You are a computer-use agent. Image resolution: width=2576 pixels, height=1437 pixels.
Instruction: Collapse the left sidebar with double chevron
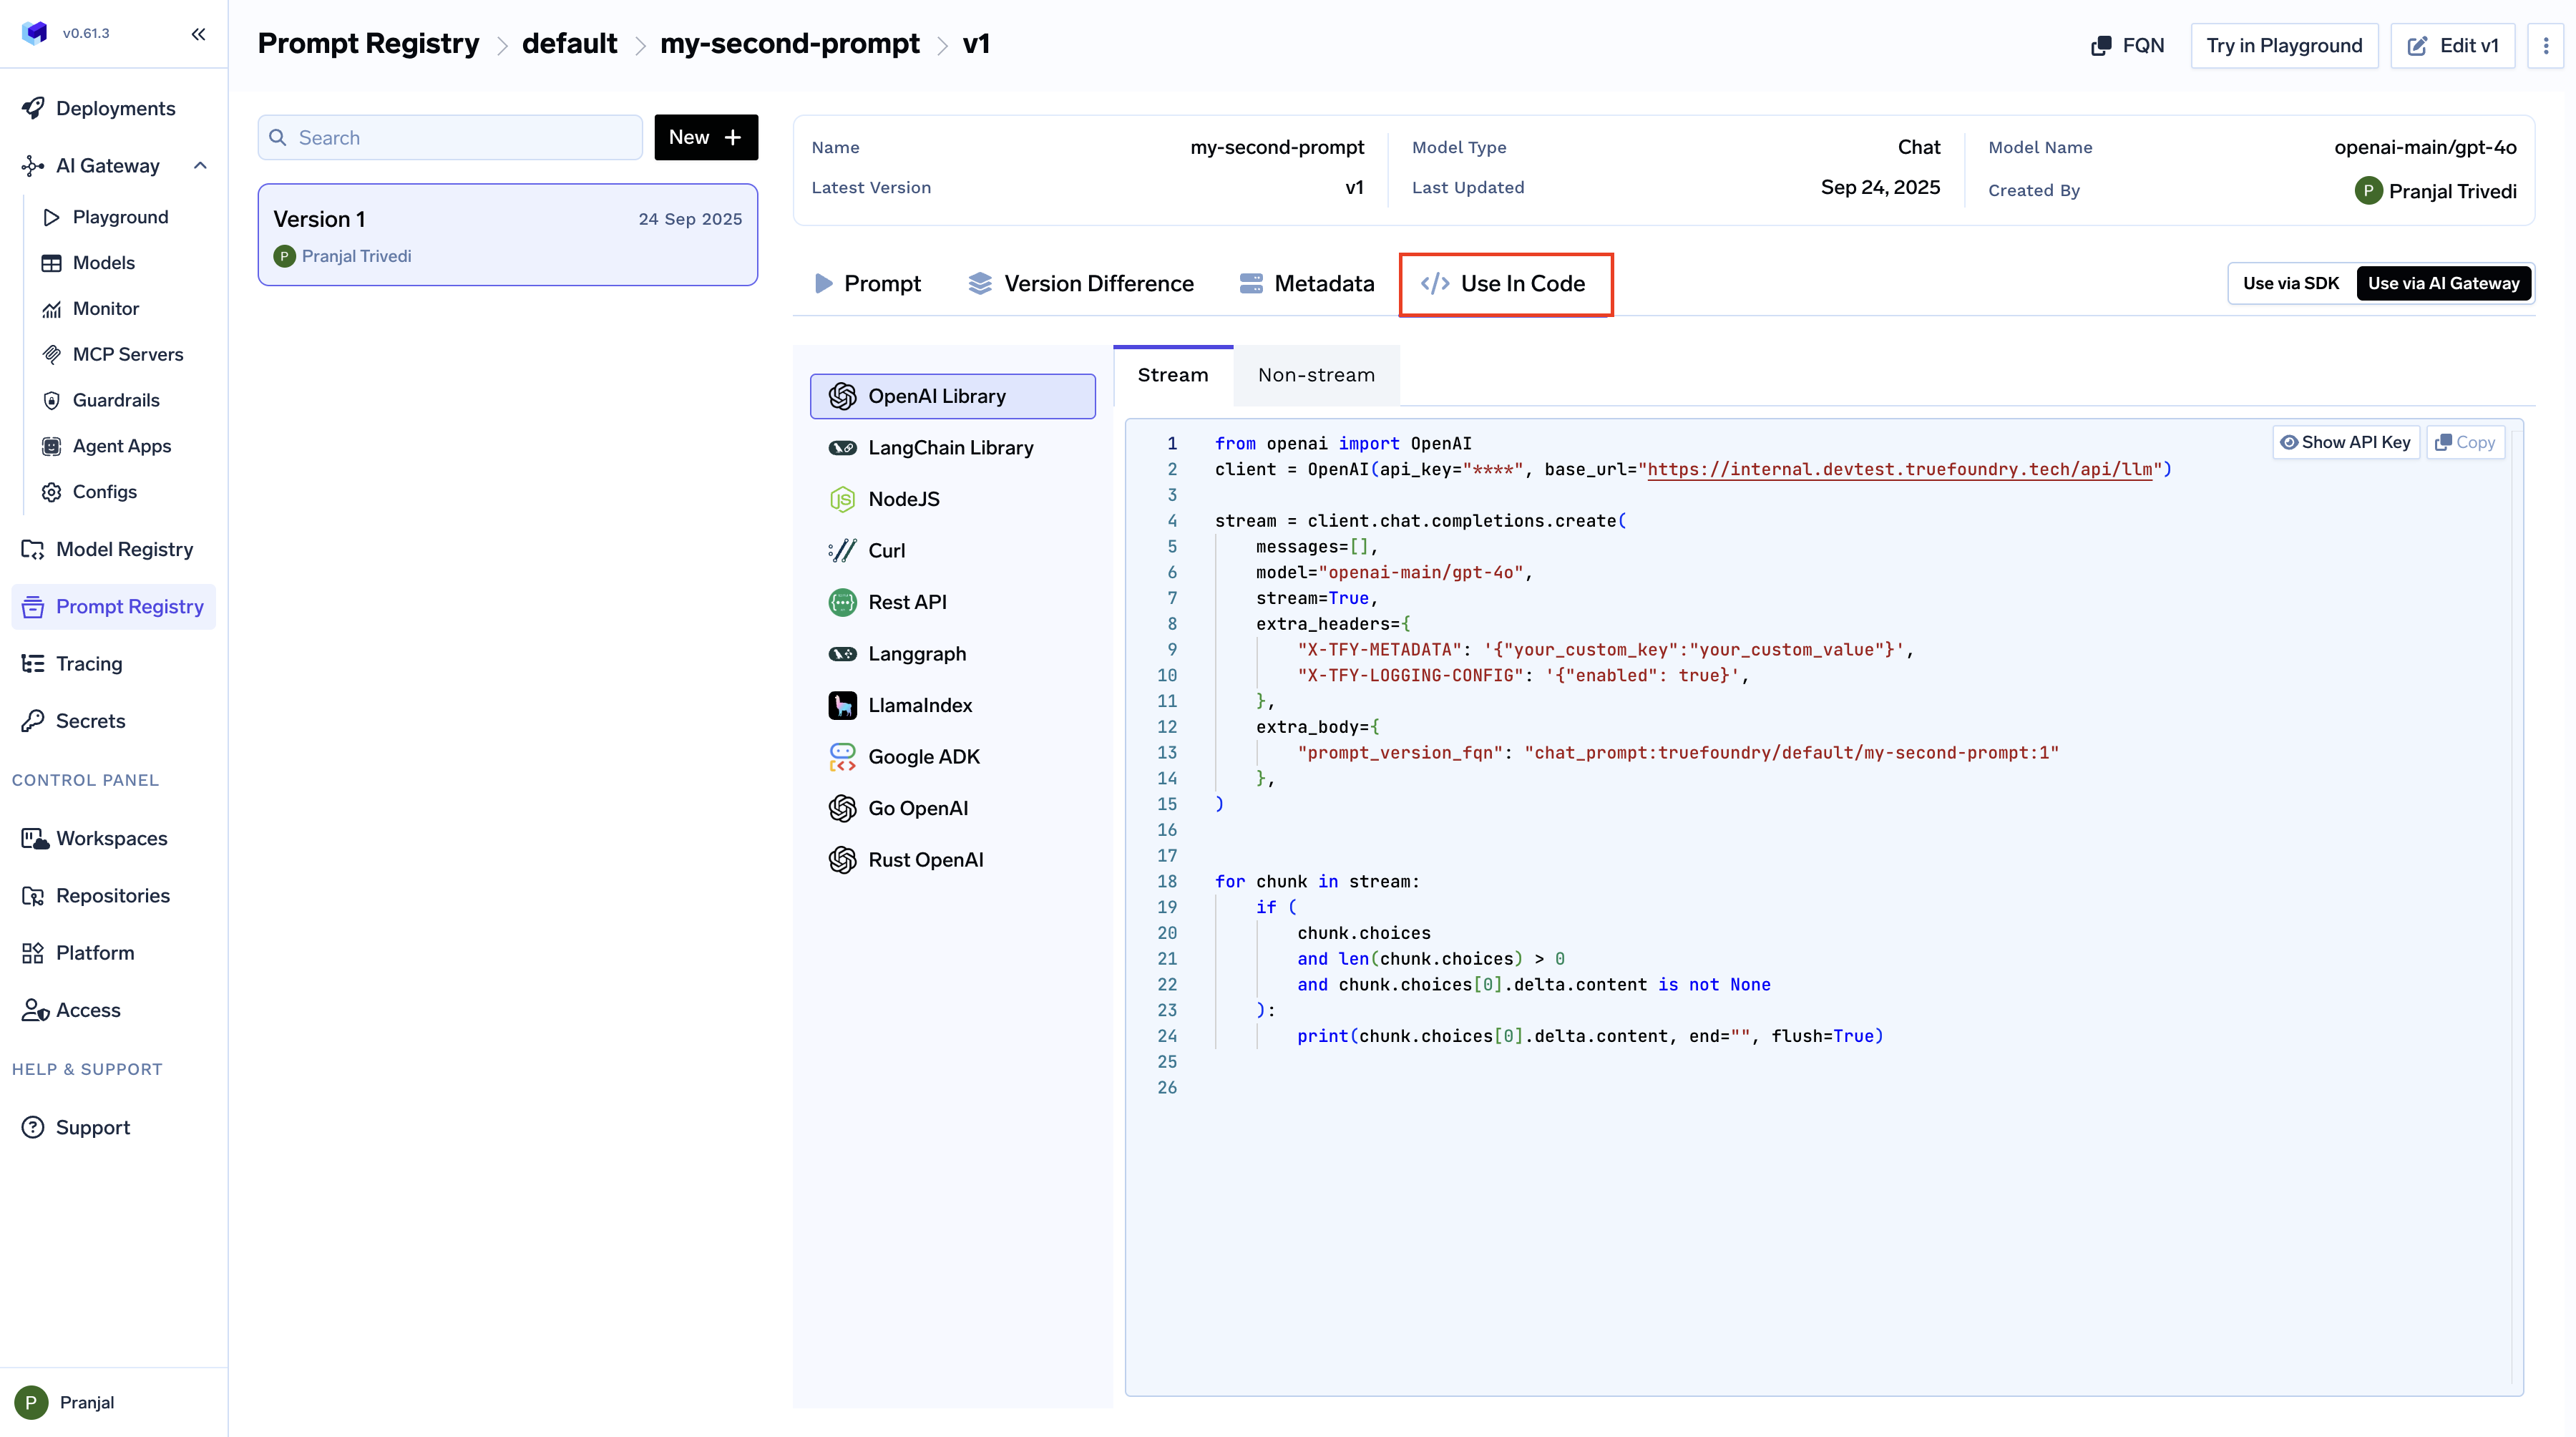point(198,34)
